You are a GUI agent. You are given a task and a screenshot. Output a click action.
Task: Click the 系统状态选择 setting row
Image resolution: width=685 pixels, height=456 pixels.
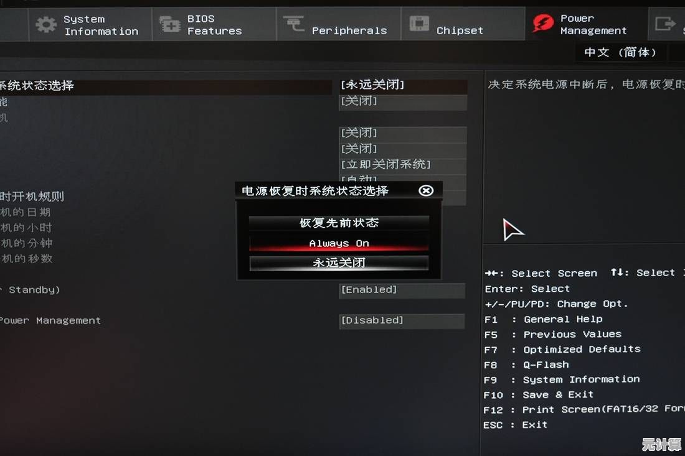pos(166,85)
